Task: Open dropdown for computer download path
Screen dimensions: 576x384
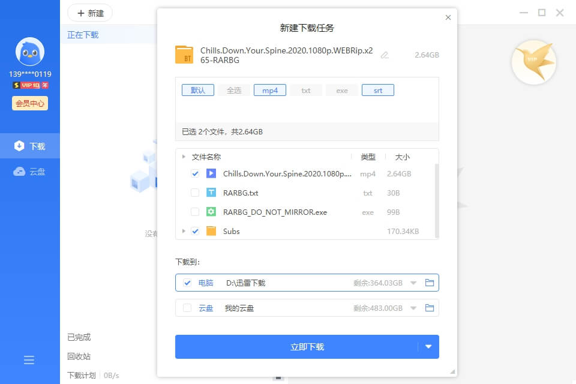Action: 413,283
